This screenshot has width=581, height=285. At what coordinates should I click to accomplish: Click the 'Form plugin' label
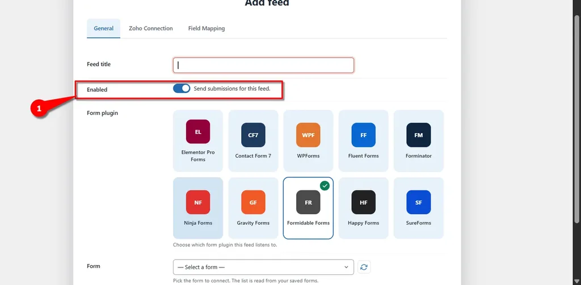[102, 113]
